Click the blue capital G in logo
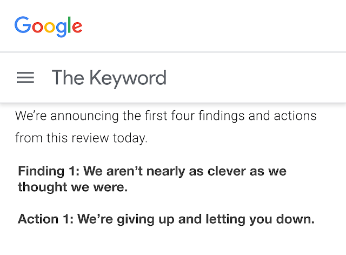Viewport: 346px width, 255px height. (23, 25)
